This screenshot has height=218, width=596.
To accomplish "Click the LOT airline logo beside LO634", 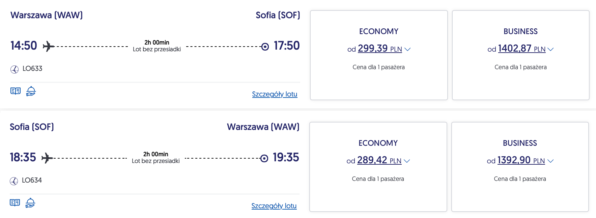I will tap(14, 181).
